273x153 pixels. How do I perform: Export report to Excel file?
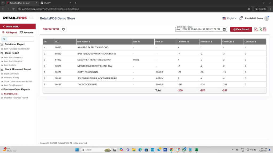[x=260, y=29]
